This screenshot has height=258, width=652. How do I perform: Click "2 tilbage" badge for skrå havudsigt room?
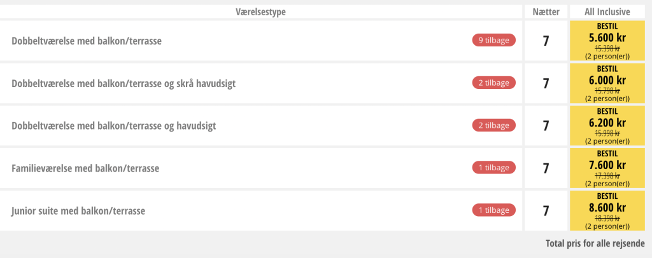point(493,83)
